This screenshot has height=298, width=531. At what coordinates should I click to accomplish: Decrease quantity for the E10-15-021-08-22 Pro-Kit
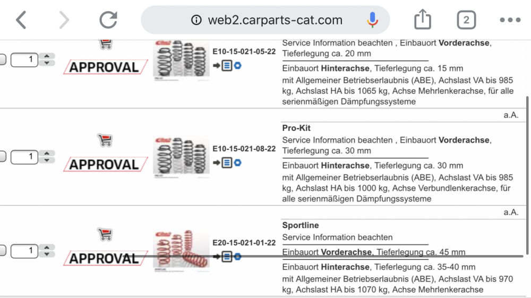[47, 160]
